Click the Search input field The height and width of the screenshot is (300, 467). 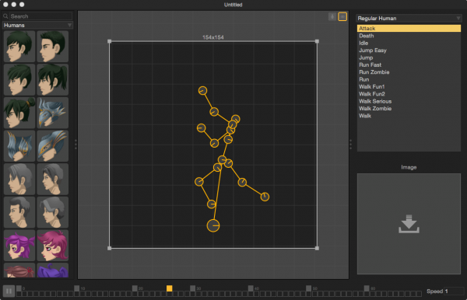[40, 16]
